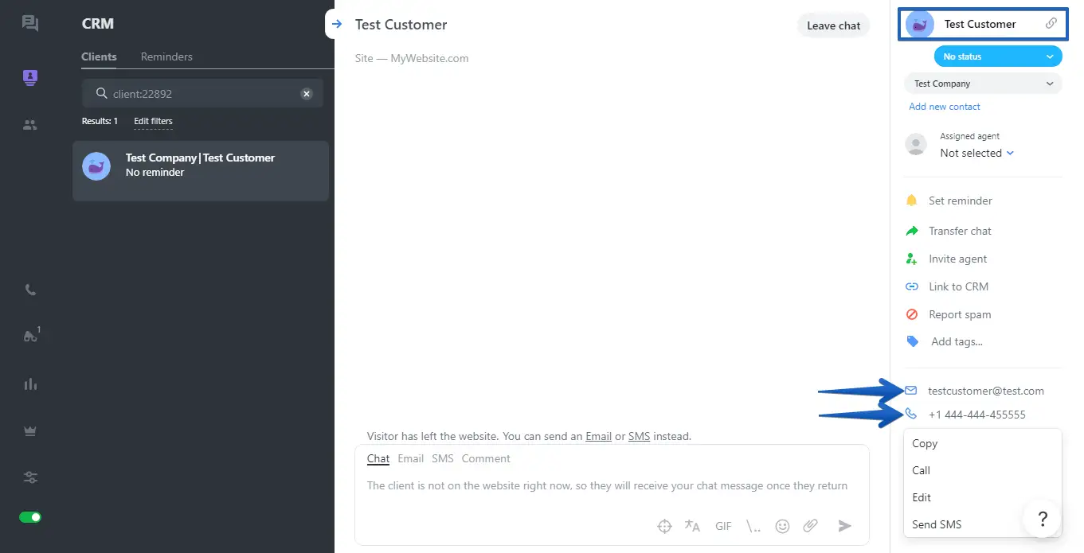Attach a file with paperclip icon
Viewport: 1084px width, 553px height.
coord(810,526)
